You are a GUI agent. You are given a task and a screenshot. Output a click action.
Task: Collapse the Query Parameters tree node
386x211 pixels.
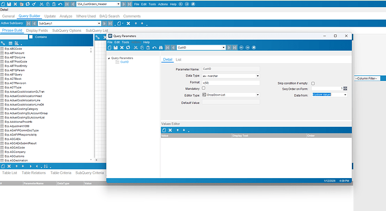coord(109,58)
